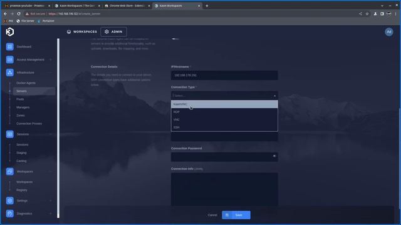Go back in browser history

pos(6,14)
